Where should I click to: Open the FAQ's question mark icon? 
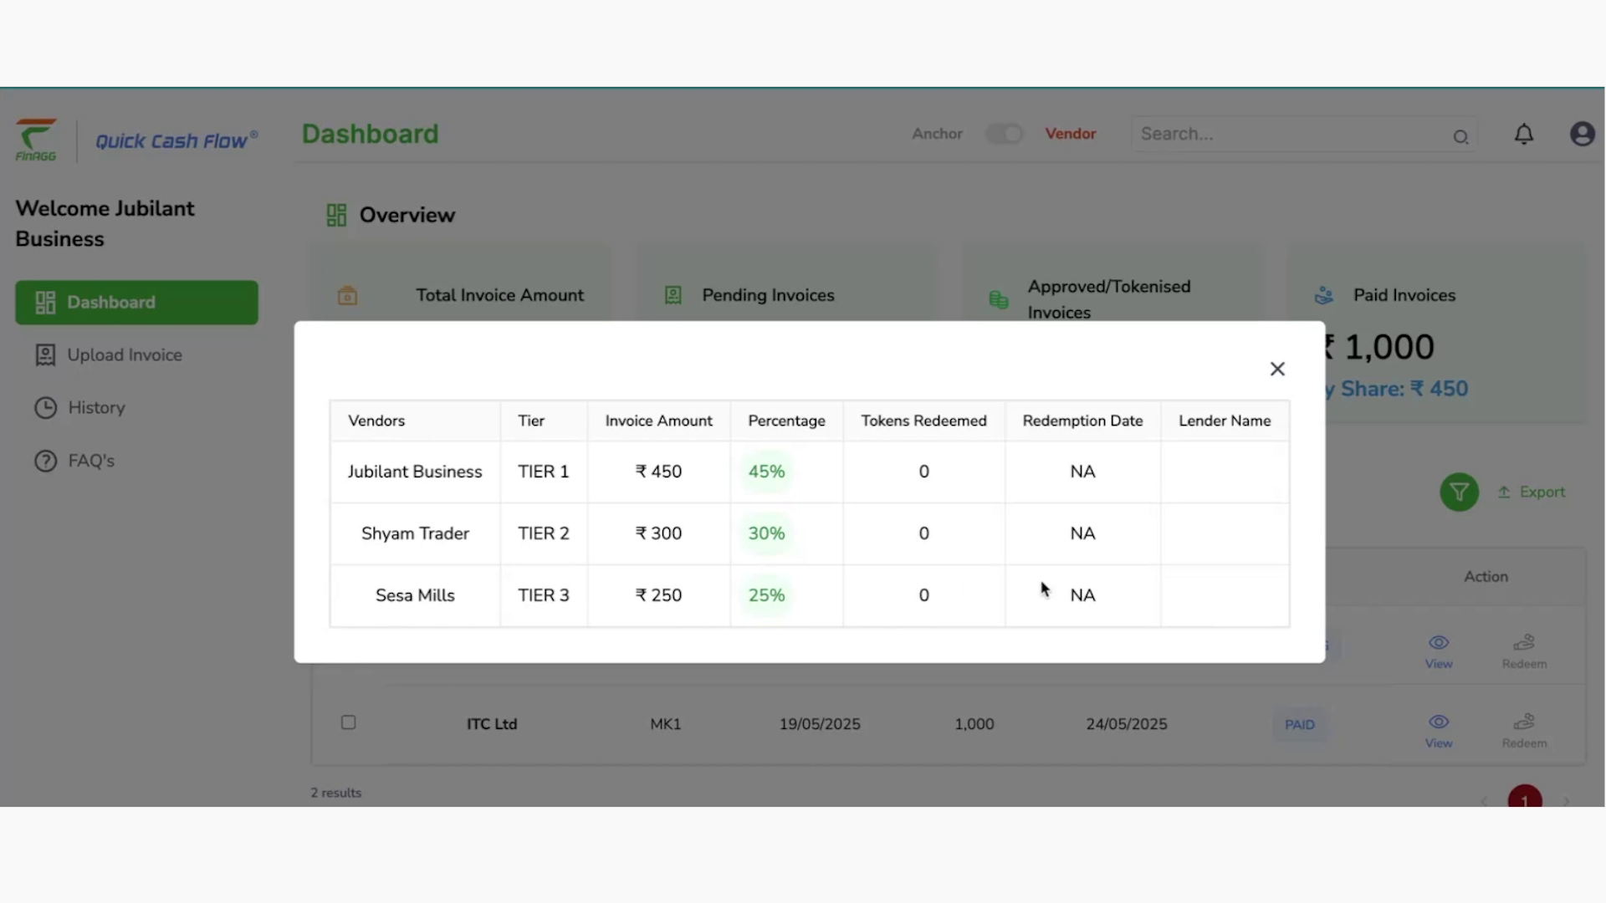[x=43, y=460]
